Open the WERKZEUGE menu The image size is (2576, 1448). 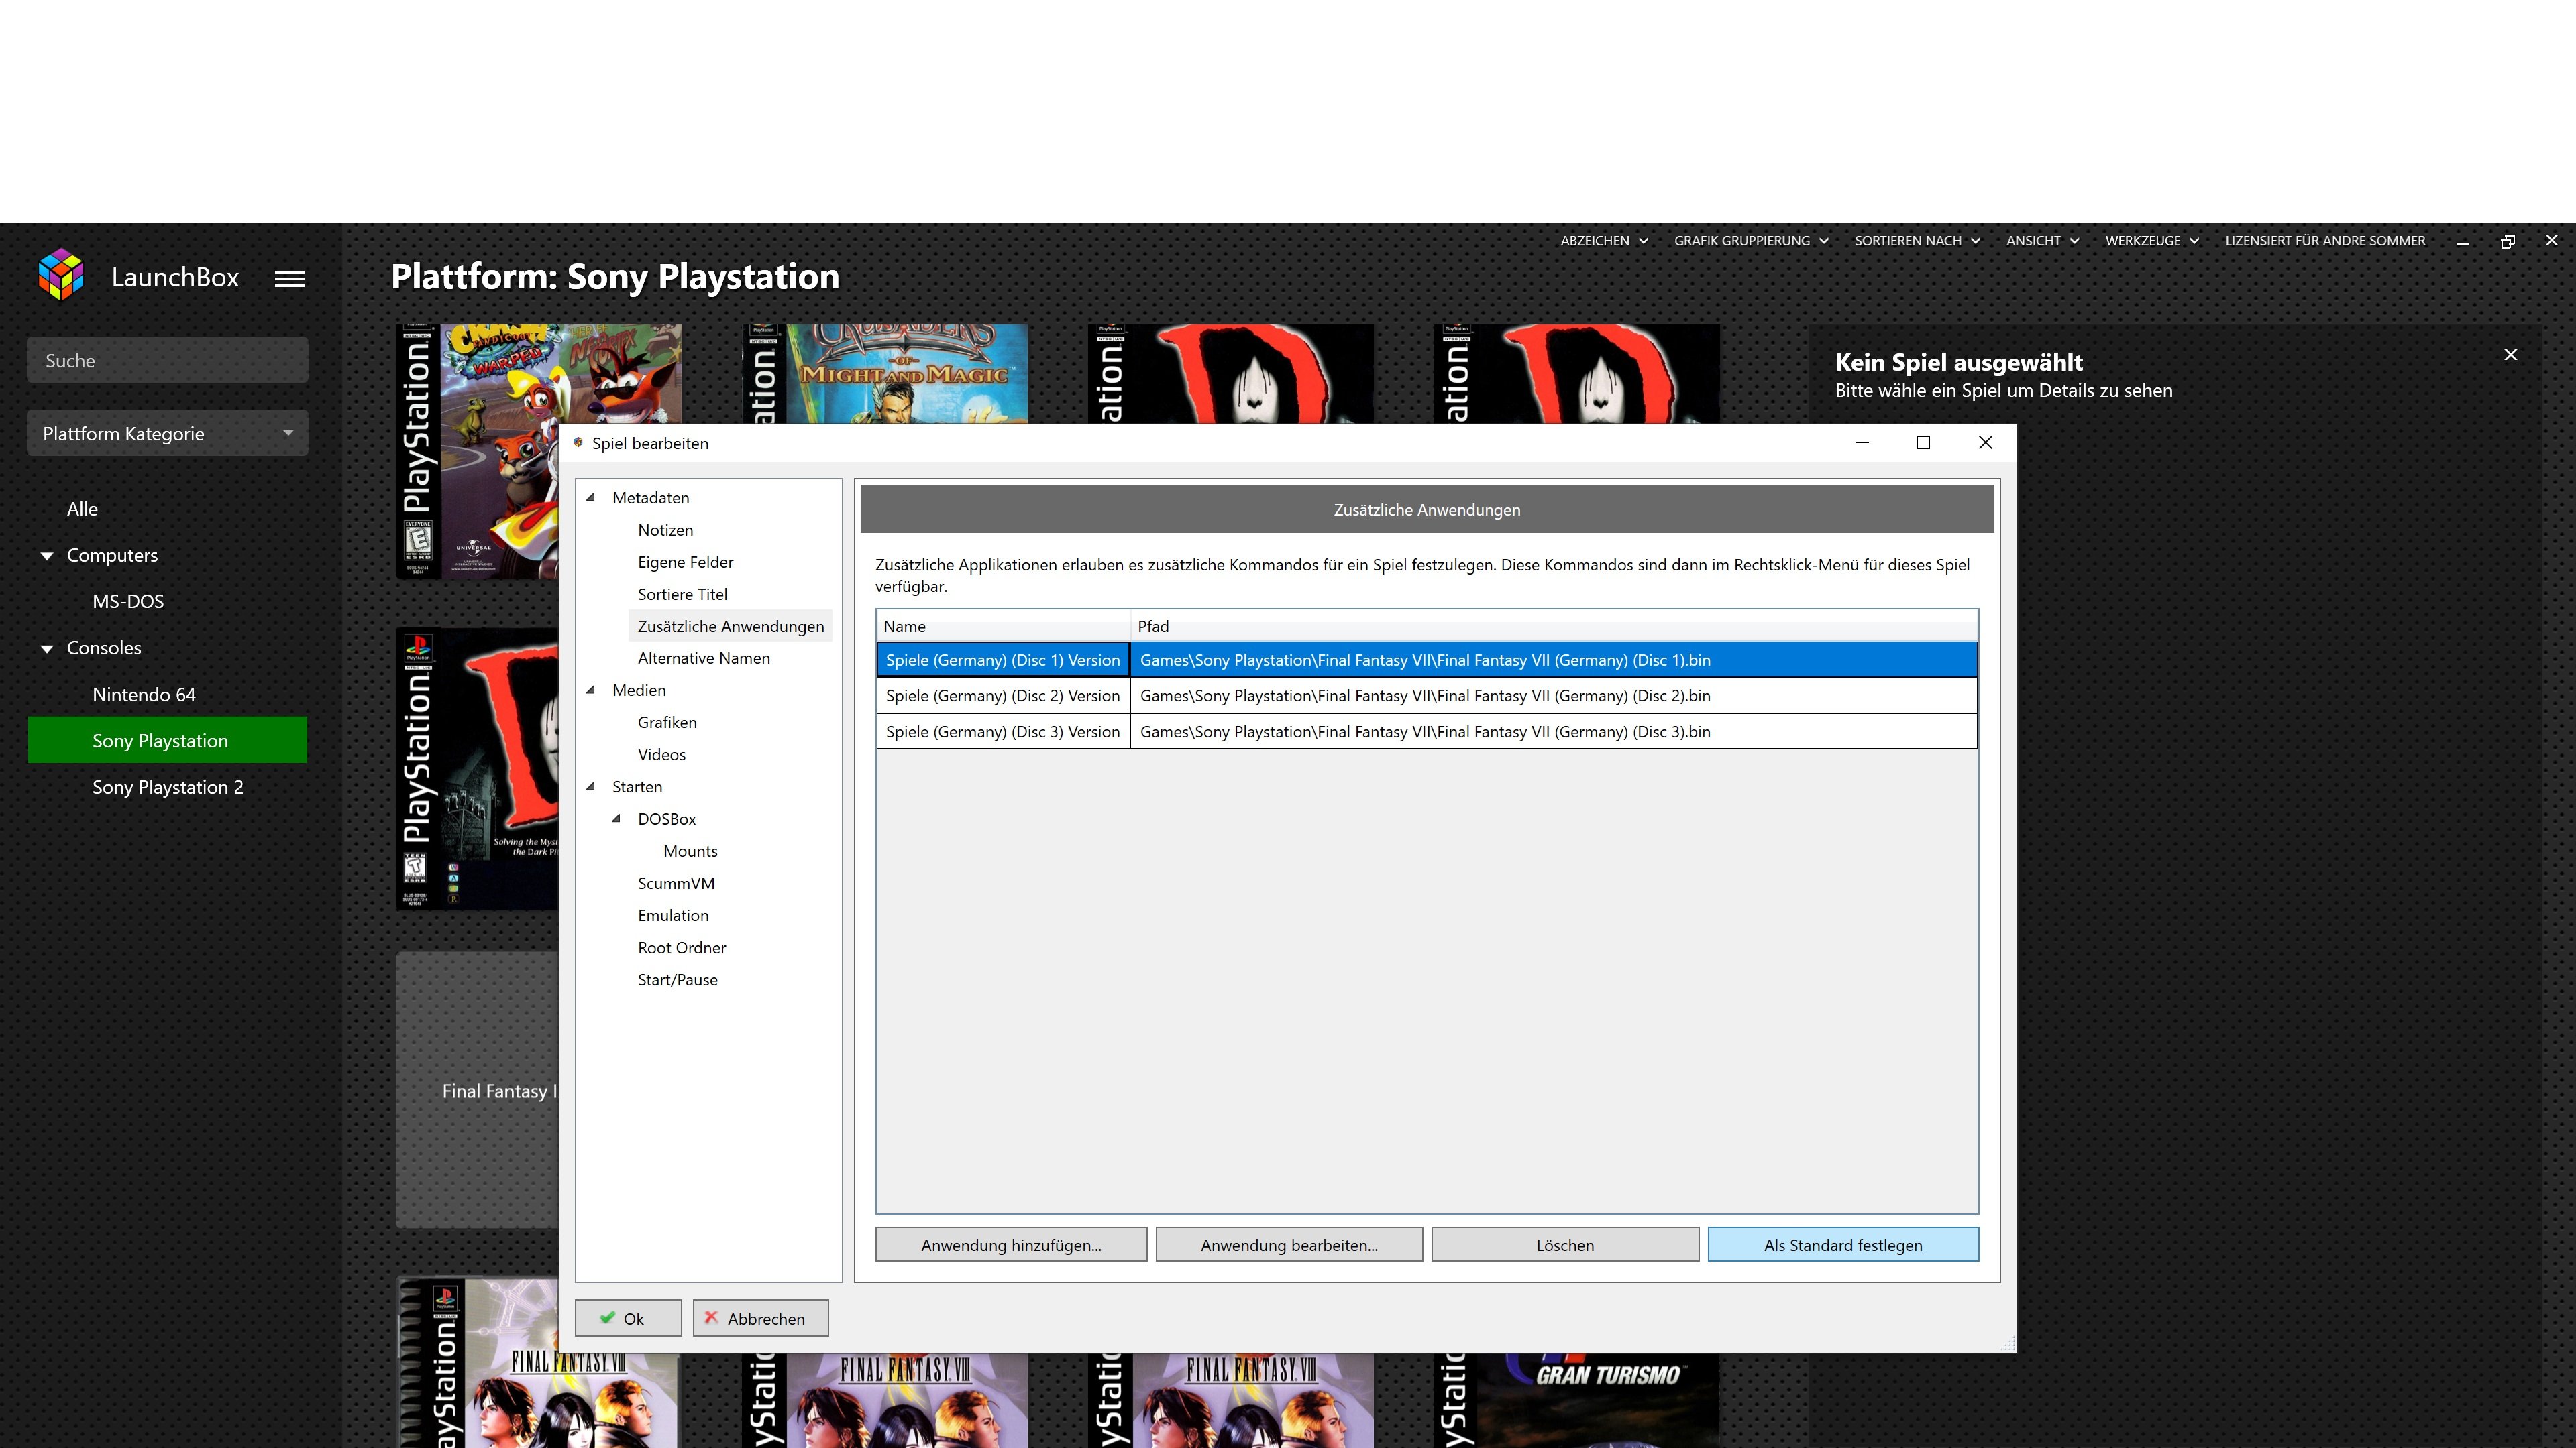tap(2152, 241)
